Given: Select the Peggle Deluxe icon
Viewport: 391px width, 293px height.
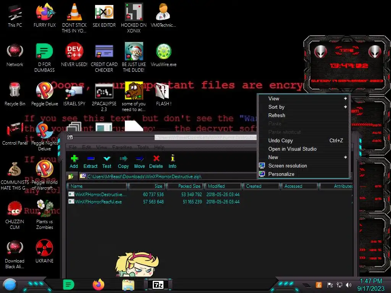Looking at the screenshot, I should pyautogui.click(x=45, y=94).
